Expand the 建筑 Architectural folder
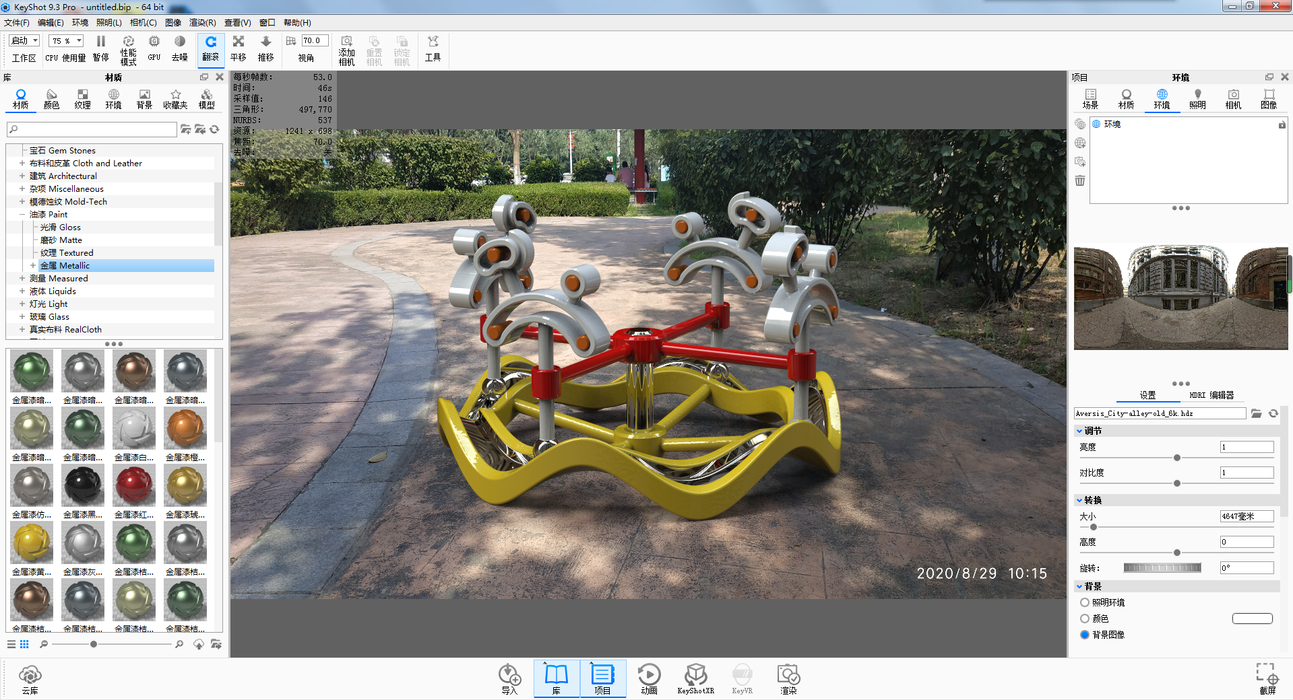1293x700 pixels. [x=22, y=176]
